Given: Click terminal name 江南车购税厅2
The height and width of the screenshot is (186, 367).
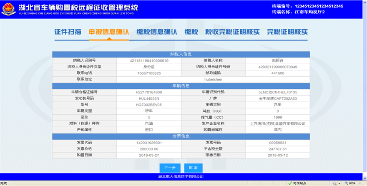Looking at the screenshot, I should (309, 12).
